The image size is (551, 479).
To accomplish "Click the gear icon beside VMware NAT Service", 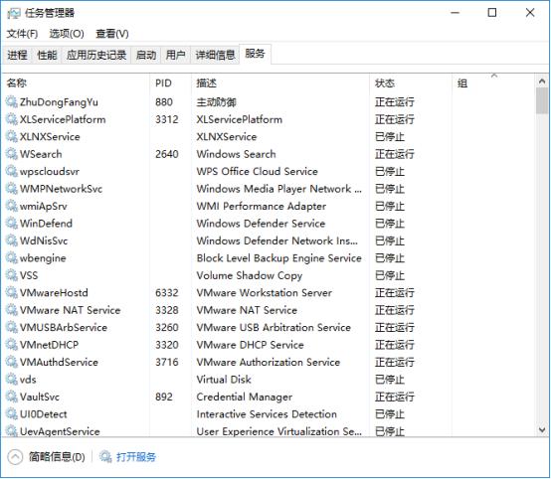I will [x=11, y=310].
